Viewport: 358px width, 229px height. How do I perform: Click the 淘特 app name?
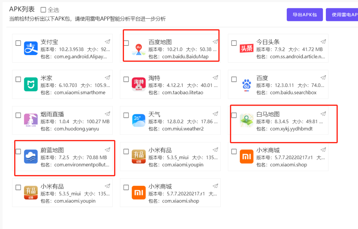tap(154, 78)
